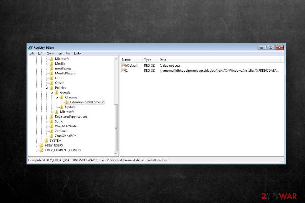Click REG_SZ type in the value 1 row
305x203 pixels.
pyautogui.click(x=149, y=71)
